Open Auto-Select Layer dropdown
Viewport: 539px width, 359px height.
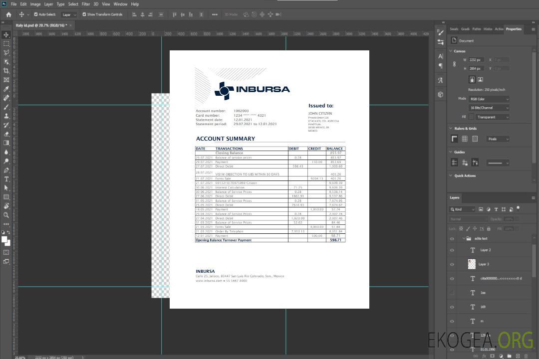(x=69, y=14)
